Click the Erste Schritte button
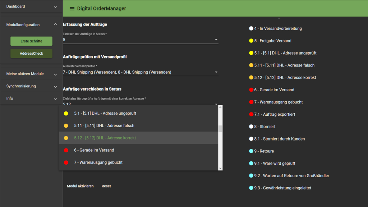 click(31, 41)
